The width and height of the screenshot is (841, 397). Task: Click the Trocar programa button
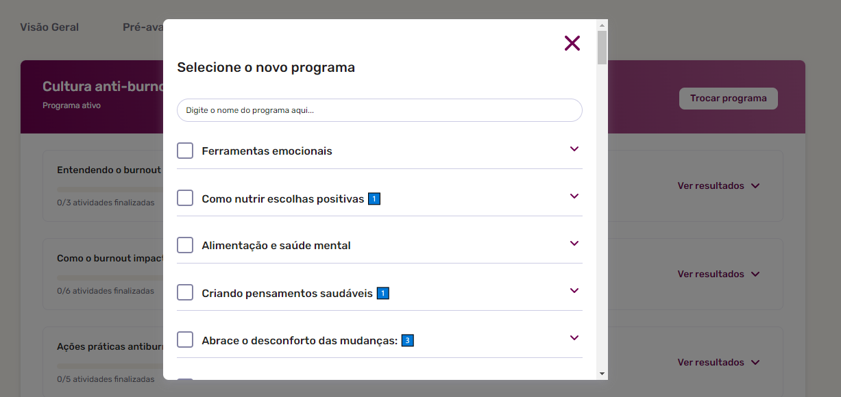coord(728,98)
